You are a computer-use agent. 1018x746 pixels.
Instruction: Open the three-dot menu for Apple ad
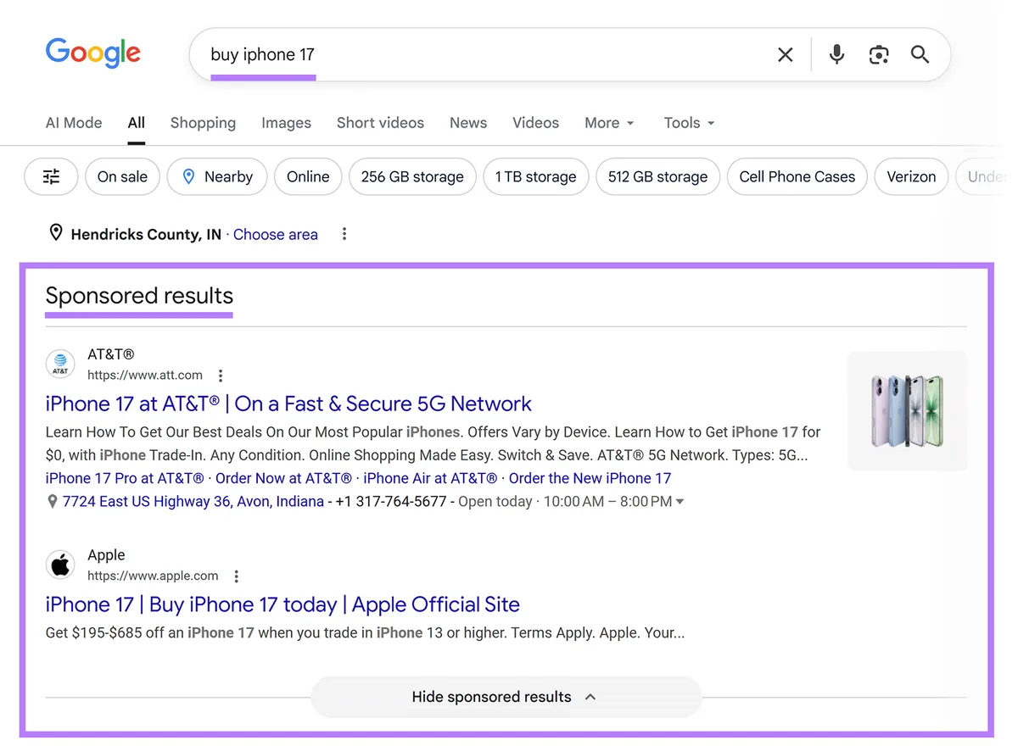(237, 576)
